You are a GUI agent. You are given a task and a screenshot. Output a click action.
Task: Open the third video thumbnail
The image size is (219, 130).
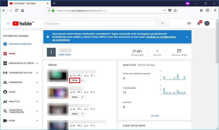(58, 109)
